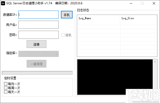
Task: Click the 定时设置 group title
Action: point(10,78)
